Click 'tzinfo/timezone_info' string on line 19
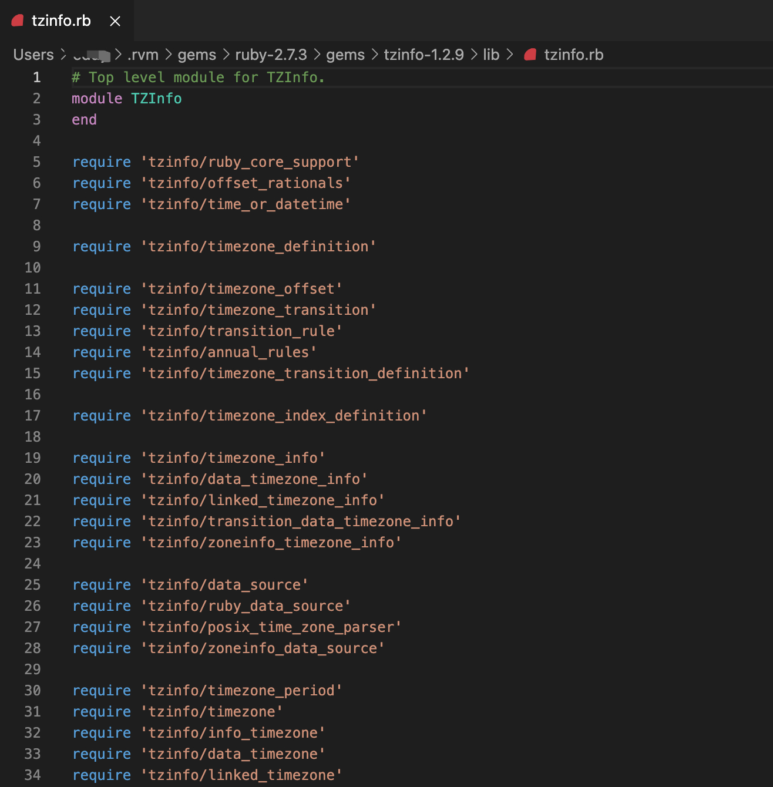This screenshot has height=787, width=773. pyautogui.click(x=233, y=458)
